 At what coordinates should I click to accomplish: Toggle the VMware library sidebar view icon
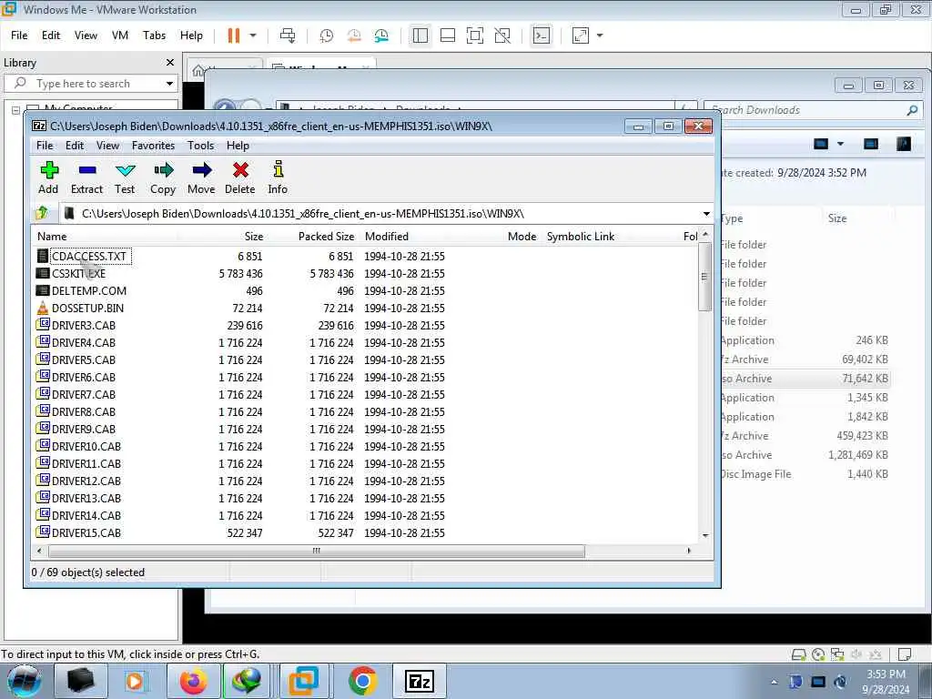pos(420,35)
